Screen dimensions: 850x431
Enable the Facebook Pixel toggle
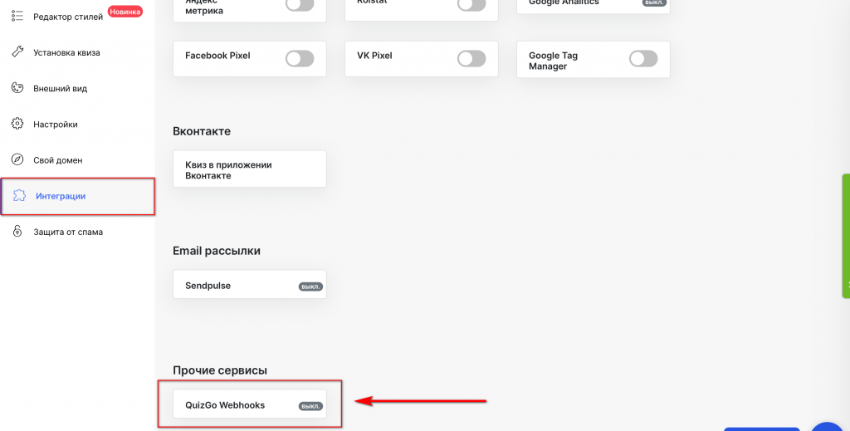coord(300,58)
